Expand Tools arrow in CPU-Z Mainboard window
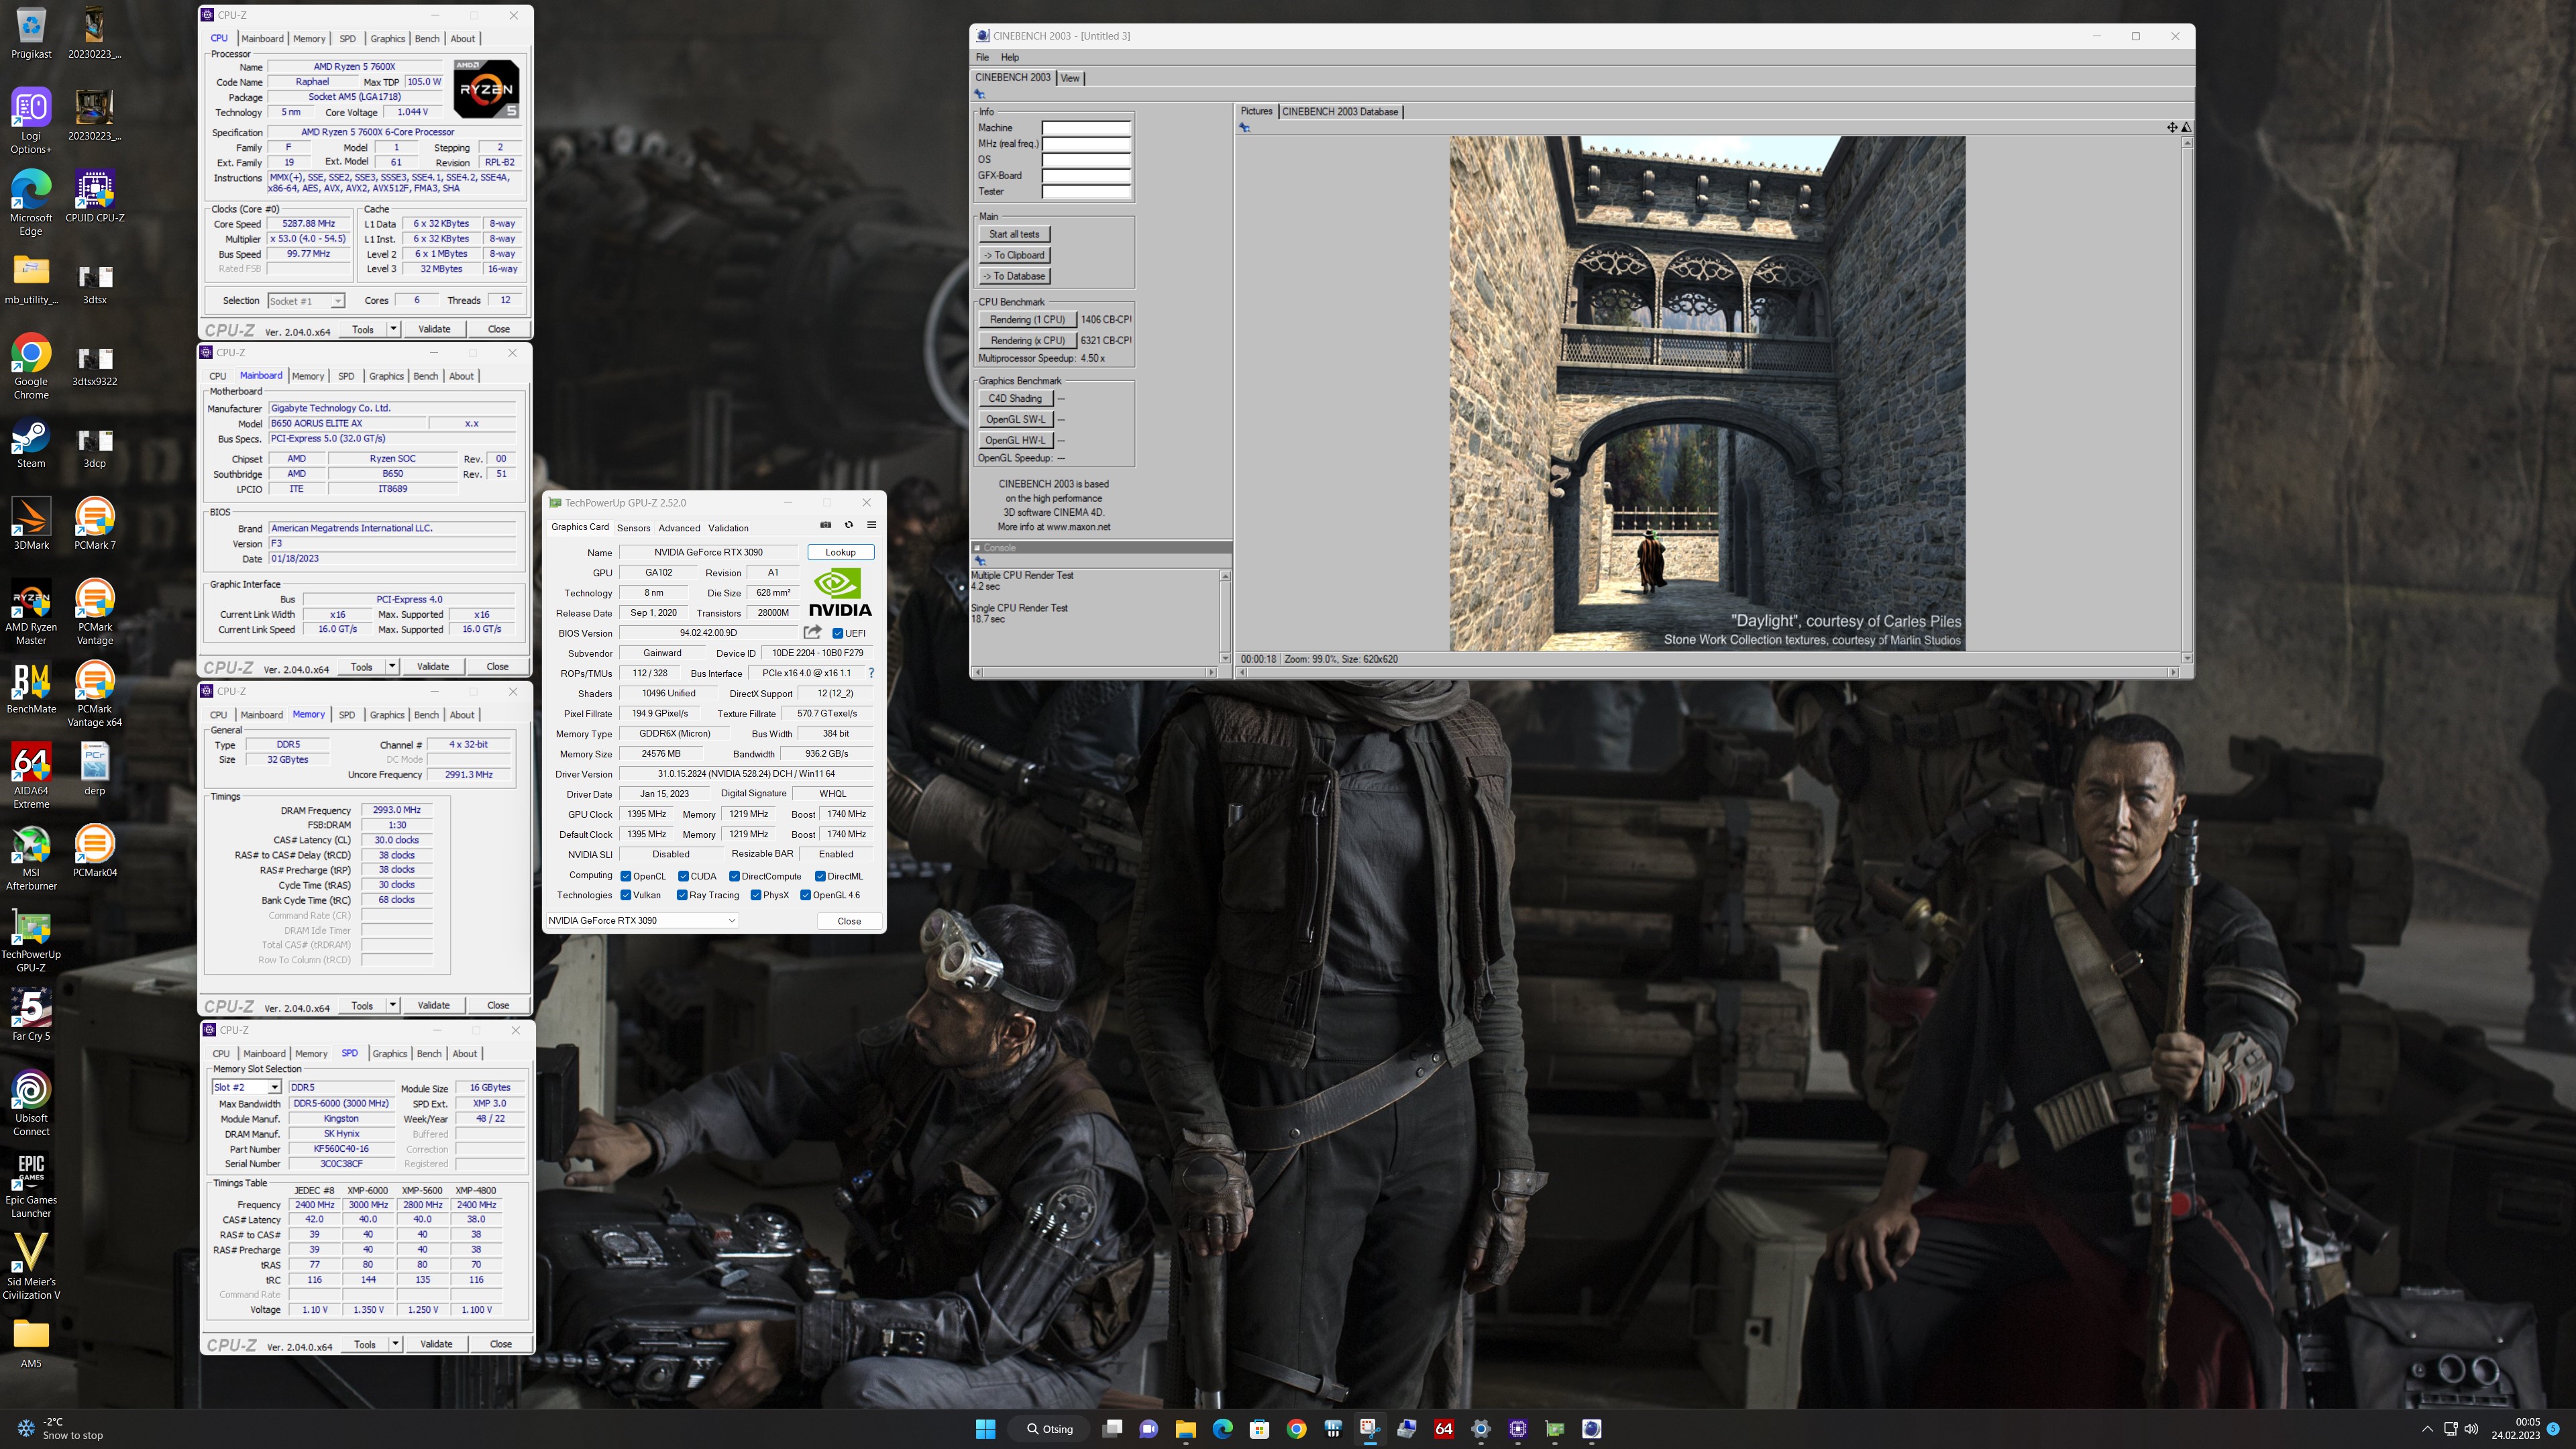 coord(392,666)
